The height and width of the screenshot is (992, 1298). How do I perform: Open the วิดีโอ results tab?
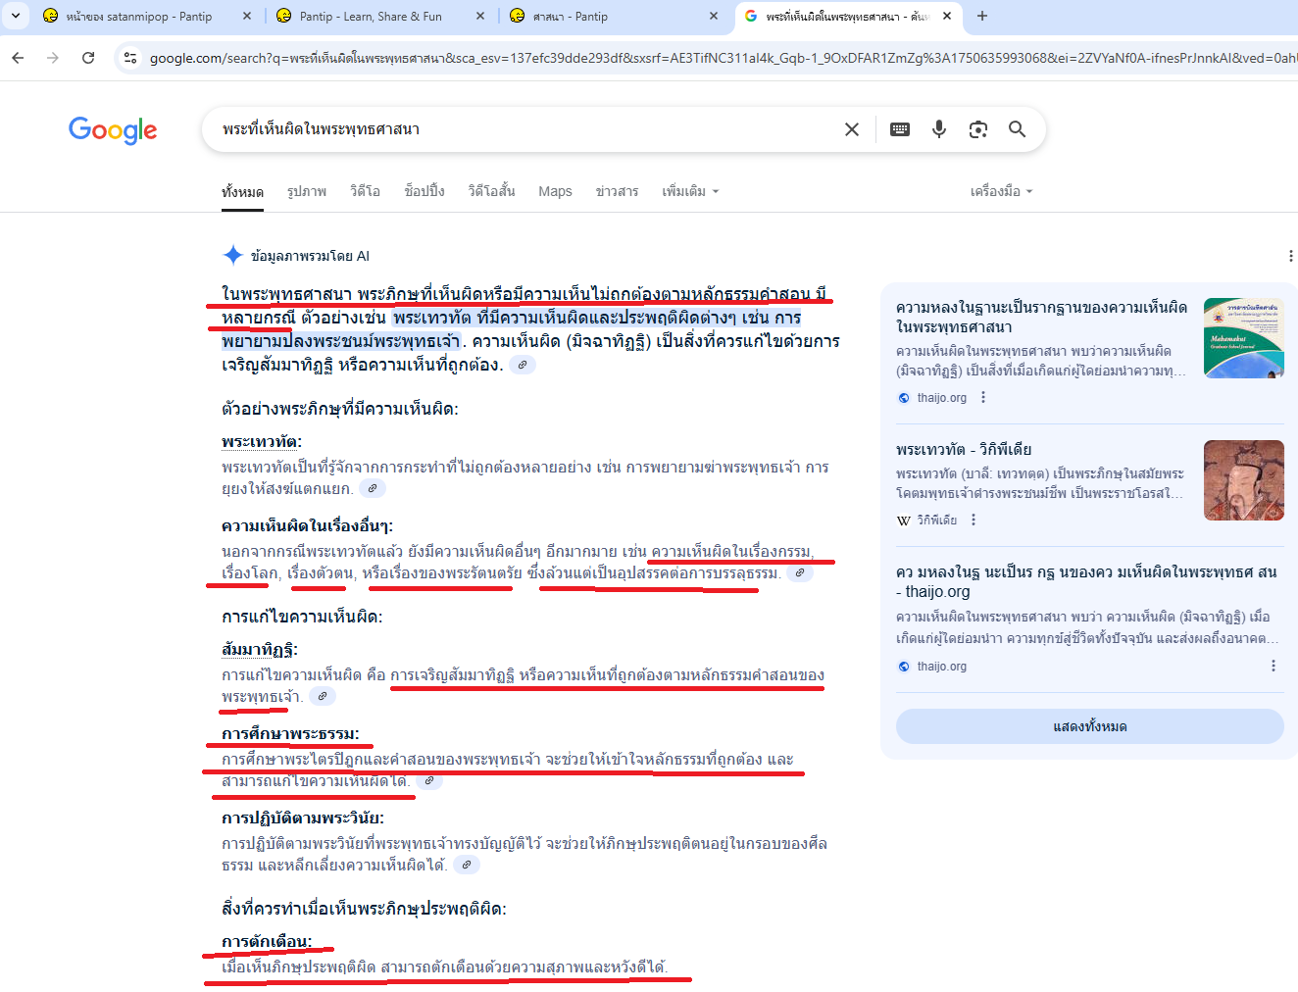pos(366,191)
